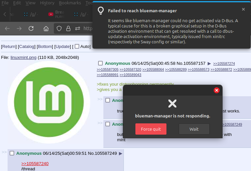Image resolution: width=251 pixels, height=171 pixels.
Task: Follow backlink >>105587320
Action: pyautogui.click(x=130, y=69)
